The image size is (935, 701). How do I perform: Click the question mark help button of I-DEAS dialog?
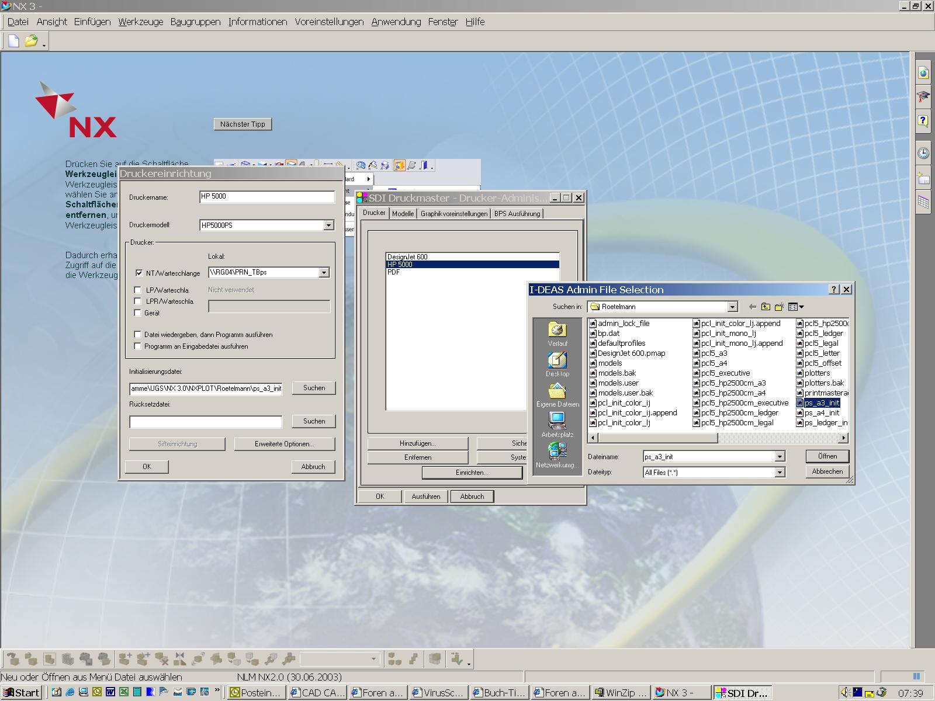point(834,290)
